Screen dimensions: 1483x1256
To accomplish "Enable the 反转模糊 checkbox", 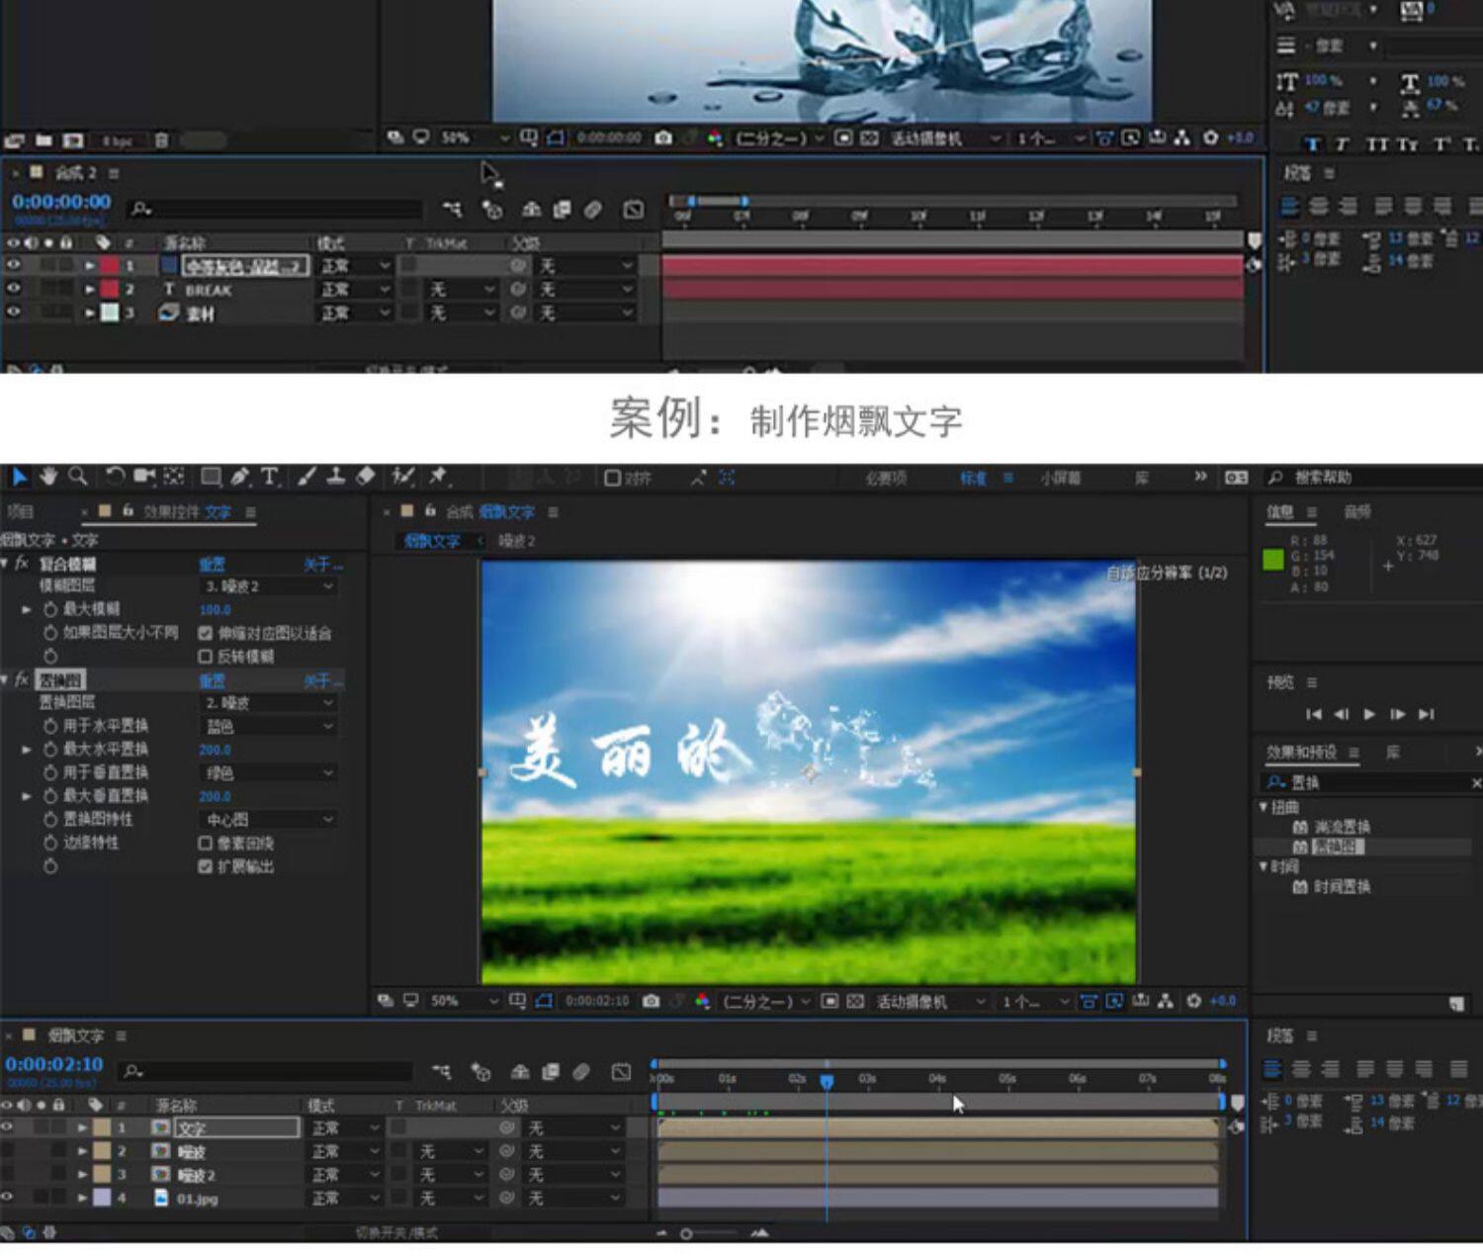I will click(x=206, y=657).
